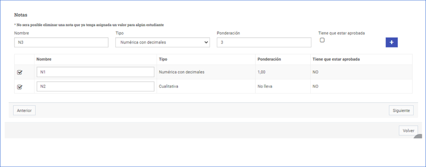The height and width of the screenshot is (167, 426).
Task: Click the Nombre column header in the table
Action: pos(44,59)
